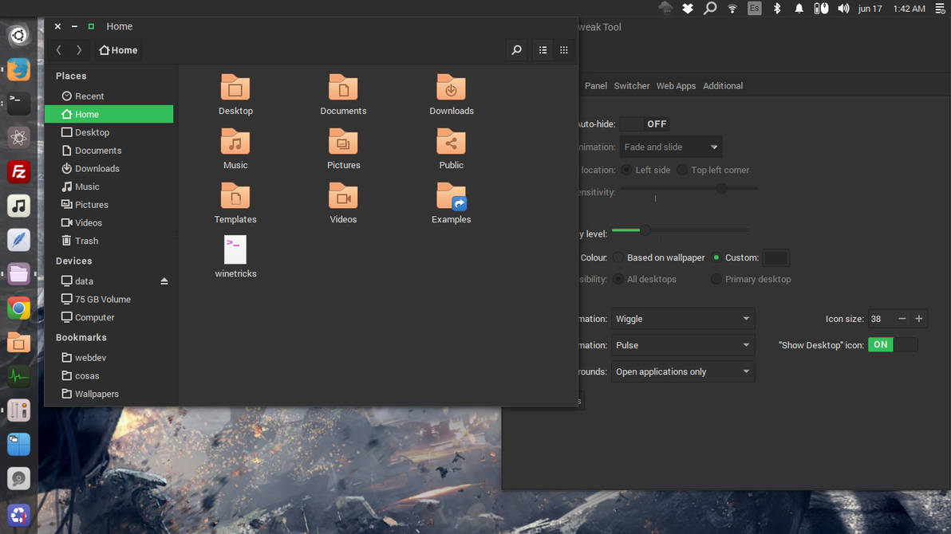Open the Web Apps tab
Screen dimensions: 951x534
click(x=676, y=86)
